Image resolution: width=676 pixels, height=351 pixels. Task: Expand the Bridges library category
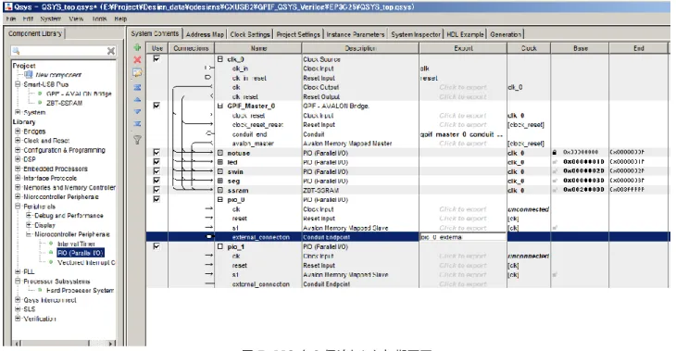(x=18, y=132)
